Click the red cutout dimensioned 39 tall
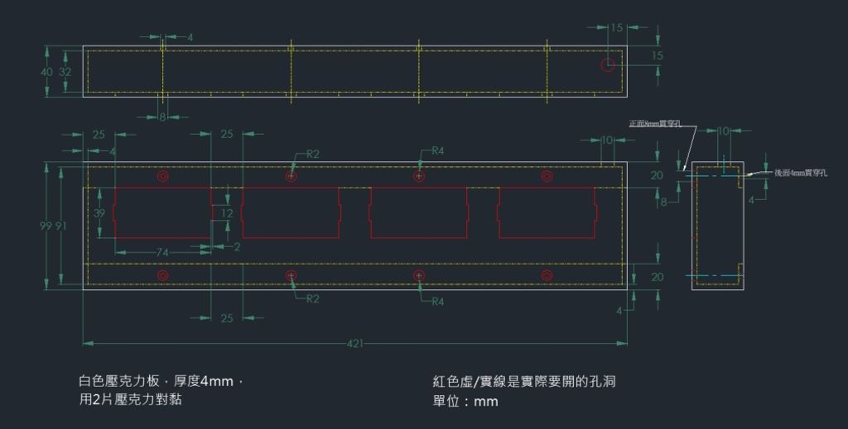This screenshot has width=848, height=429. pos(162,212)
